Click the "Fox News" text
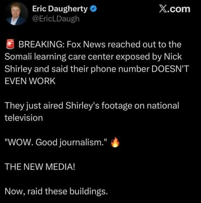The height and width of the screenshot is (203, 201). click(x=86, y=44)
